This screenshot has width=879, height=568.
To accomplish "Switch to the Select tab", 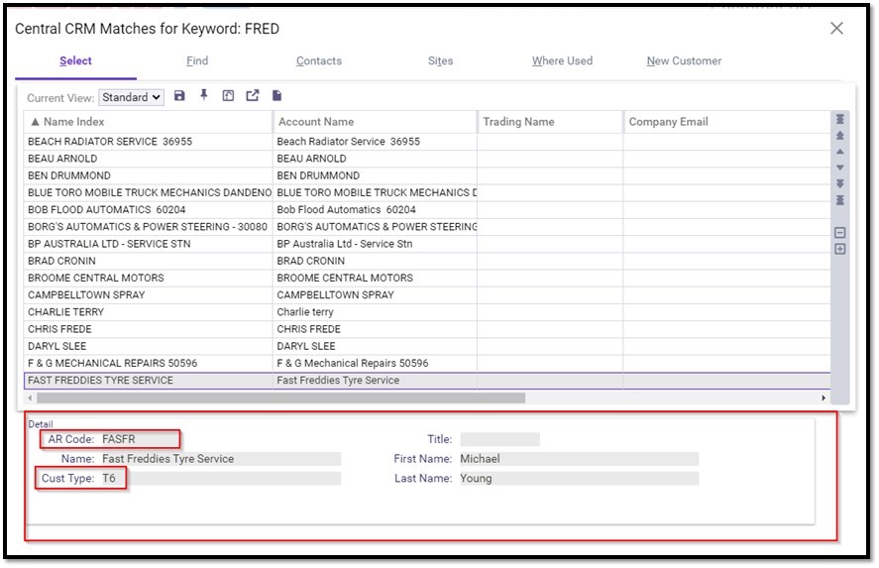I will [x=75, y=60].
